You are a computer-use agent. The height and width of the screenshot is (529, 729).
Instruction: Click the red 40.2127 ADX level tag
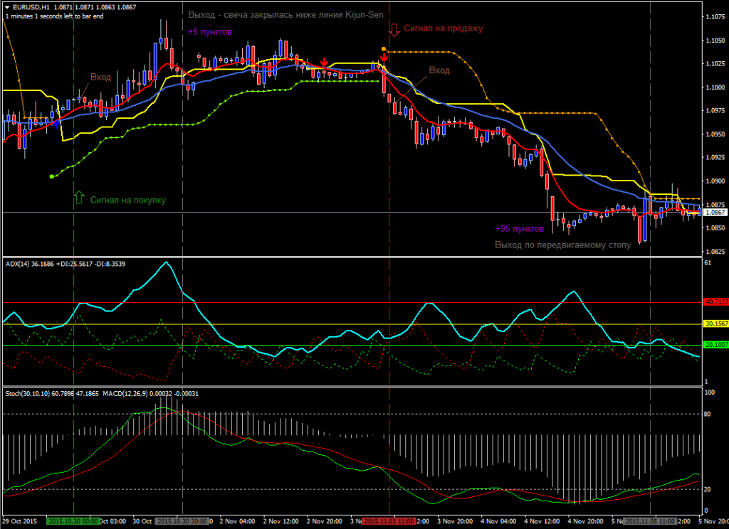pyautogui.click(x=715, y=301)
